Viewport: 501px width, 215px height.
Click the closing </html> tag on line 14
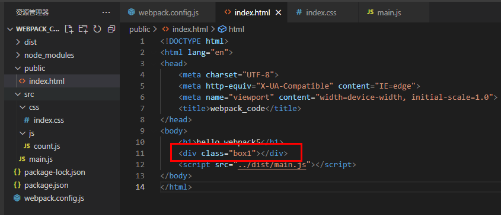[176, 187]
